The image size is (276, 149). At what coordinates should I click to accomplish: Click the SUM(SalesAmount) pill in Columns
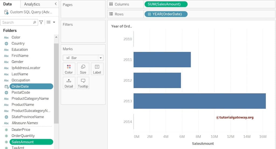166,4
